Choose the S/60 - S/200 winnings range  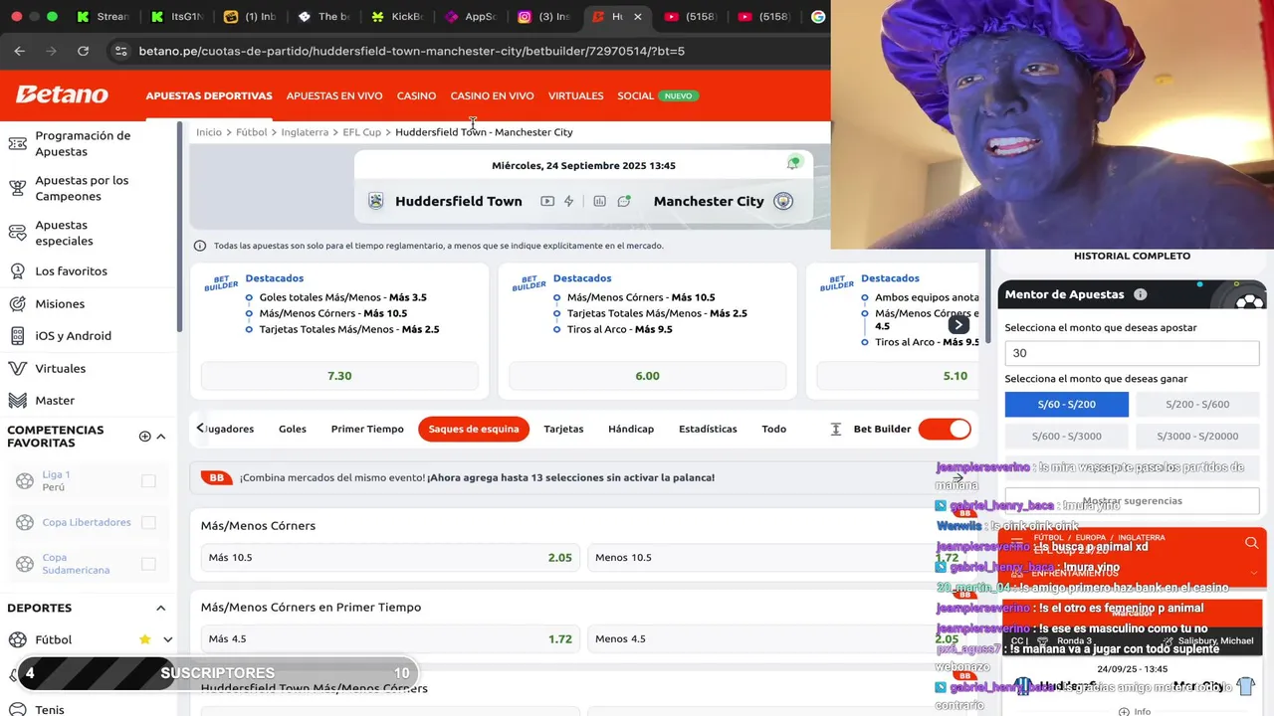(1067, 405)
